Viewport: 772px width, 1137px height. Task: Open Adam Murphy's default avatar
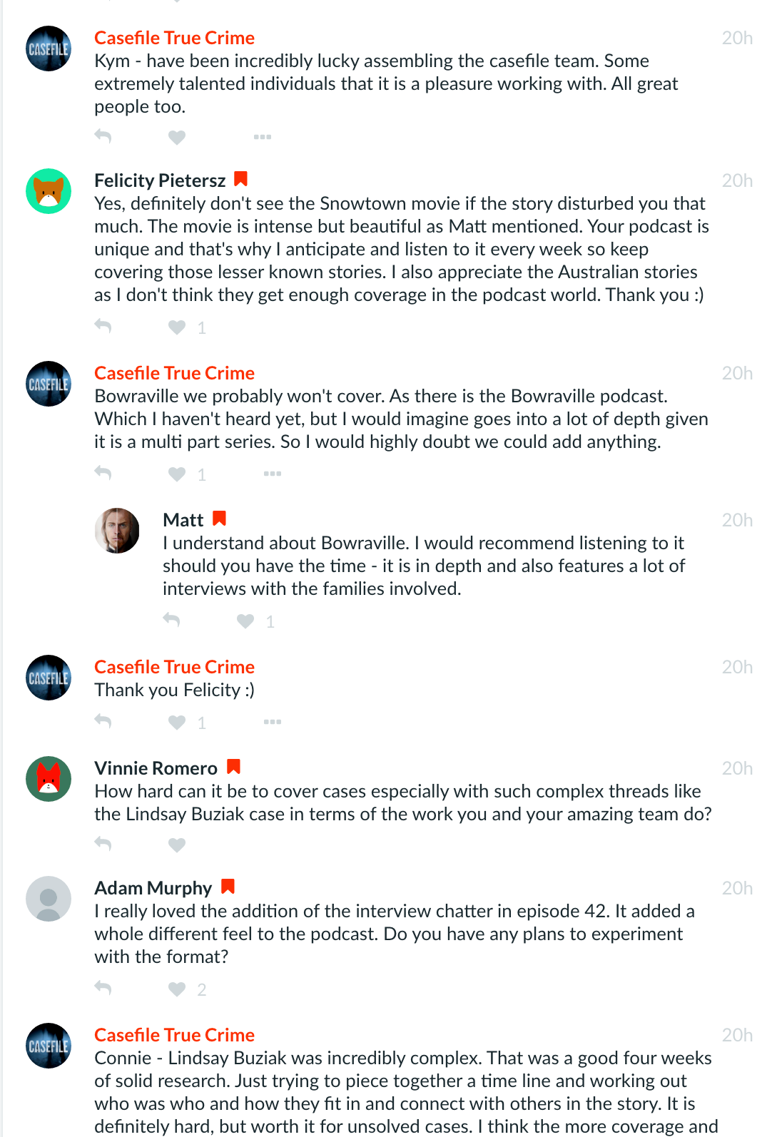point(49,899)
